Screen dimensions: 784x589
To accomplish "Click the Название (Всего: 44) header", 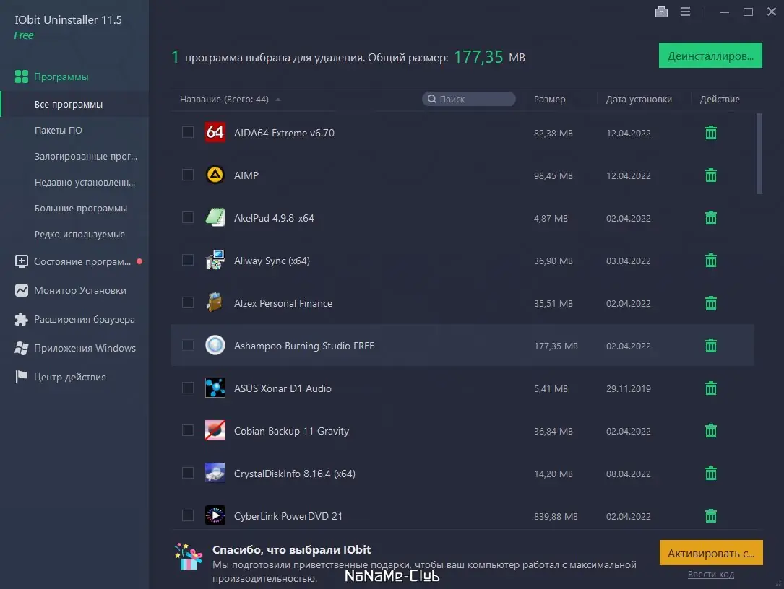I will point(224,100).
